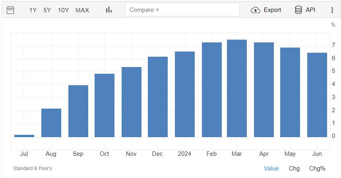This screenshot has height=178, width=341.
Task: Switch to the 10Y time range
Action: (63, 10)
